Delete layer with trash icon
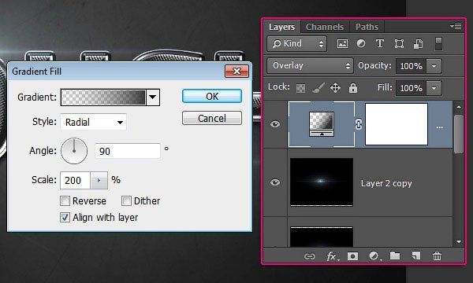473x283 pixels. [x=437, y=256]
